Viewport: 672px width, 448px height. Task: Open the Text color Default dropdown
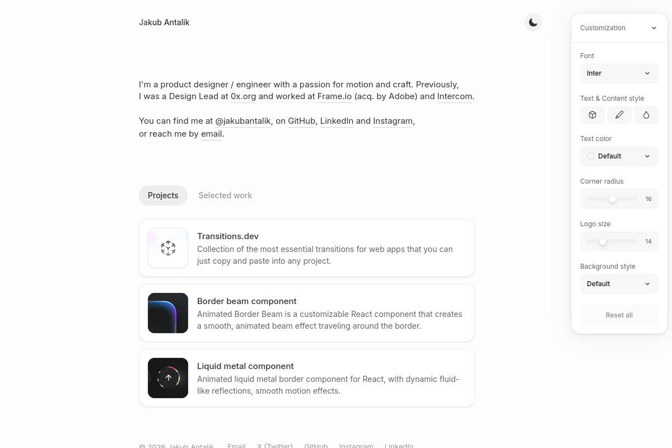pyautogui.click(x=619, y=156)
